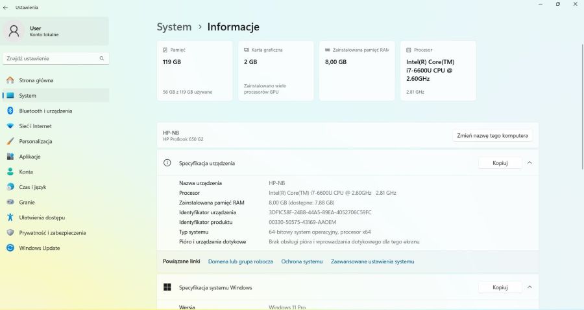
Task: Open the Zainstalowana pamięć RAM card
Action: 357,71
